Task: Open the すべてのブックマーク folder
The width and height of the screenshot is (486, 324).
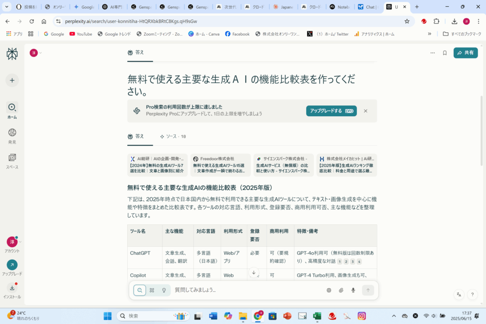Action: pos(462,34)
